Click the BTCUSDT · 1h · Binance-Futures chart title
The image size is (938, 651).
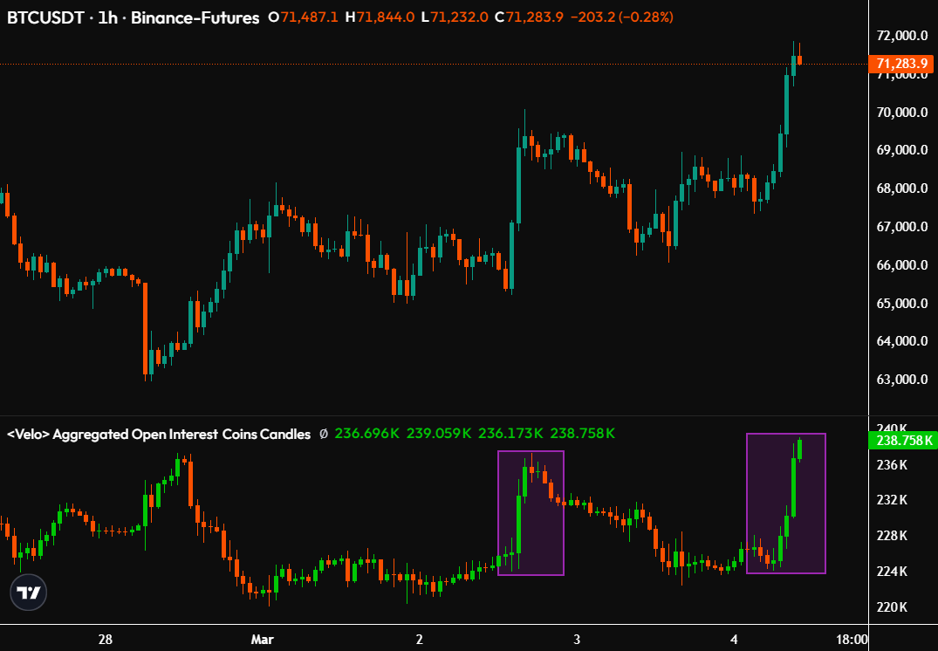pos(133,17)
